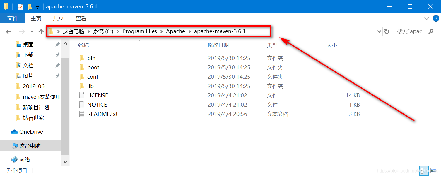Select the LICENSE file icon
The width and height of the screenshot is (441, 176).
(x=82, y=95)
